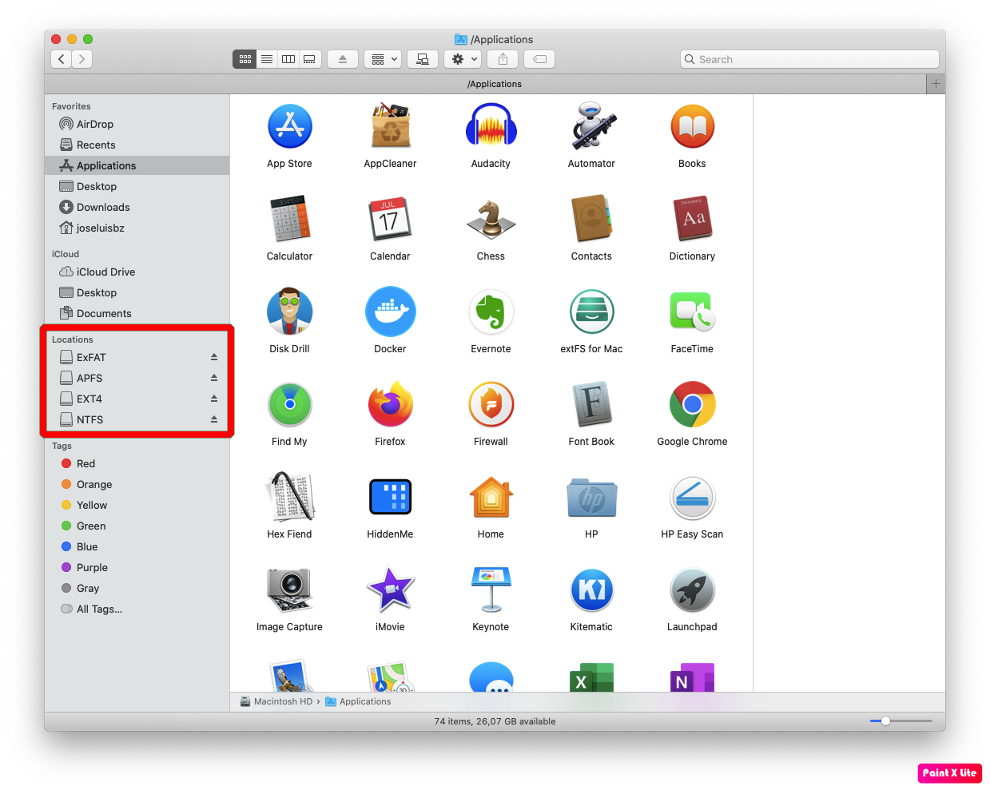Open the Docker whale icon

coord(390,312)
